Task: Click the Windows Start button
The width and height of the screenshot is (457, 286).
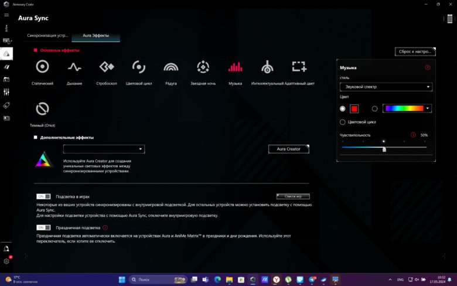Action: (x=122, y=280)
